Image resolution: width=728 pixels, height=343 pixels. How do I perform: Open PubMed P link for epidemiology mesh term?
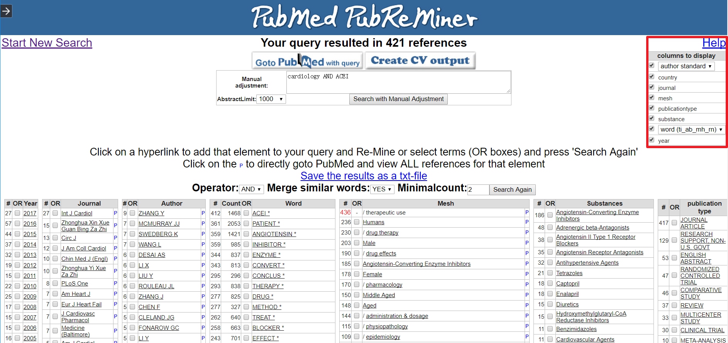pos(527,336)
